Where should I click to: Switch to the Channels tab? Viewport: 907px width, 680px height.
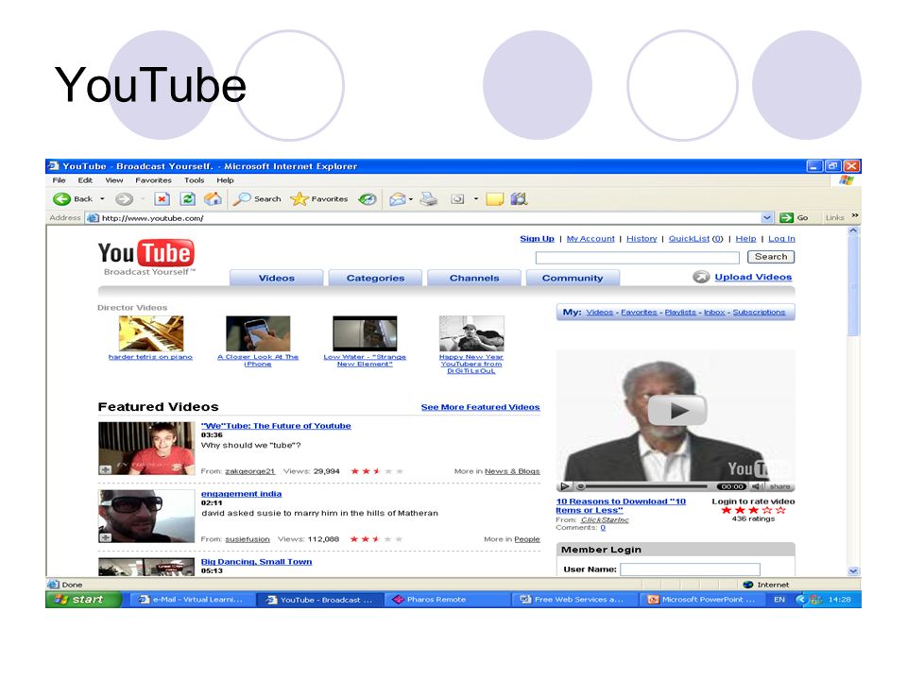pos(474,278)
